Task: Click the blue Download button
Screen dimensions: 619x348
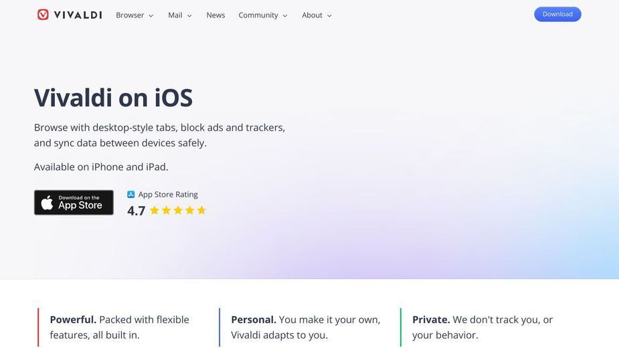Action: coord(557,14)
